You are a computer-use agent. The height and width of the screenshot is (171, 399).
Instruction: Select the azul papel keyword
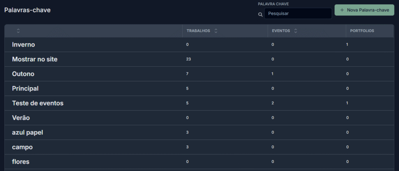click(28, 133)
